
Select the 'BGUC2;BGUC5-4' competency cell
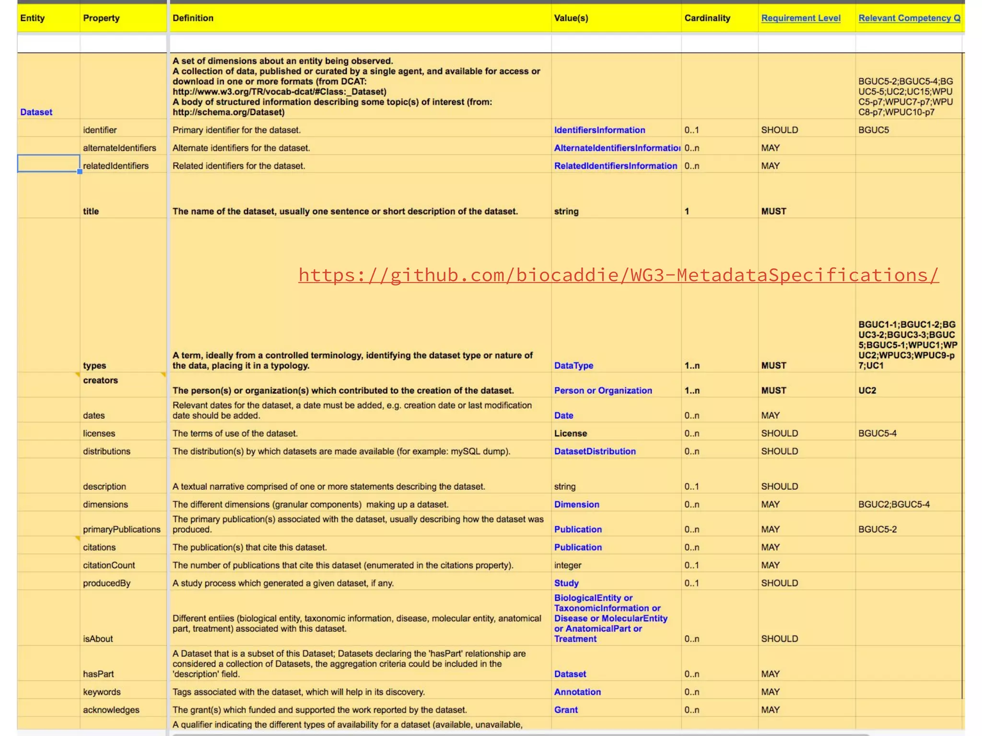[909, 503]
